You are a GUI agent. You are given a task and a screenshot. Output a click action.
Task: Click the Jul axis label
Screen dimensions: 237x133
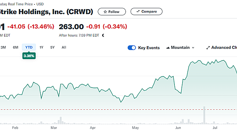point(215,128)
